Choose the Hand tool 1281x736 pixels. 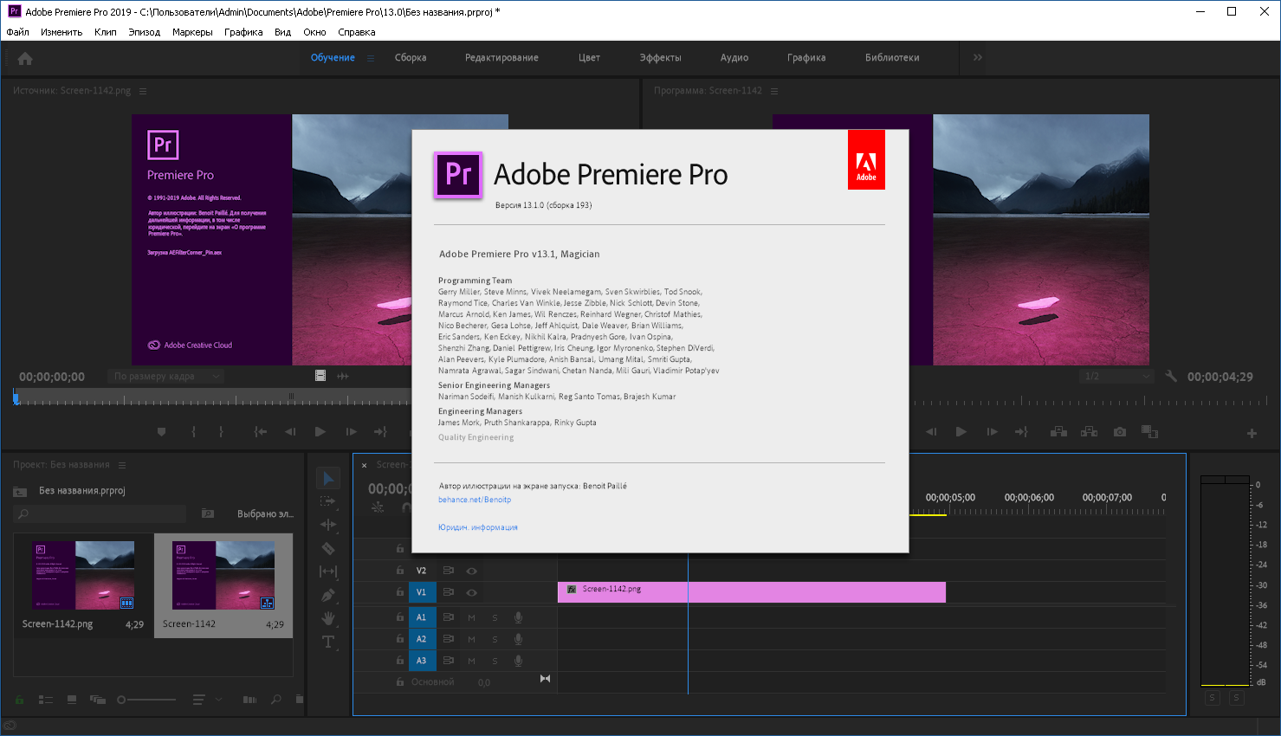pyautogui.click(x=328, y=618)
